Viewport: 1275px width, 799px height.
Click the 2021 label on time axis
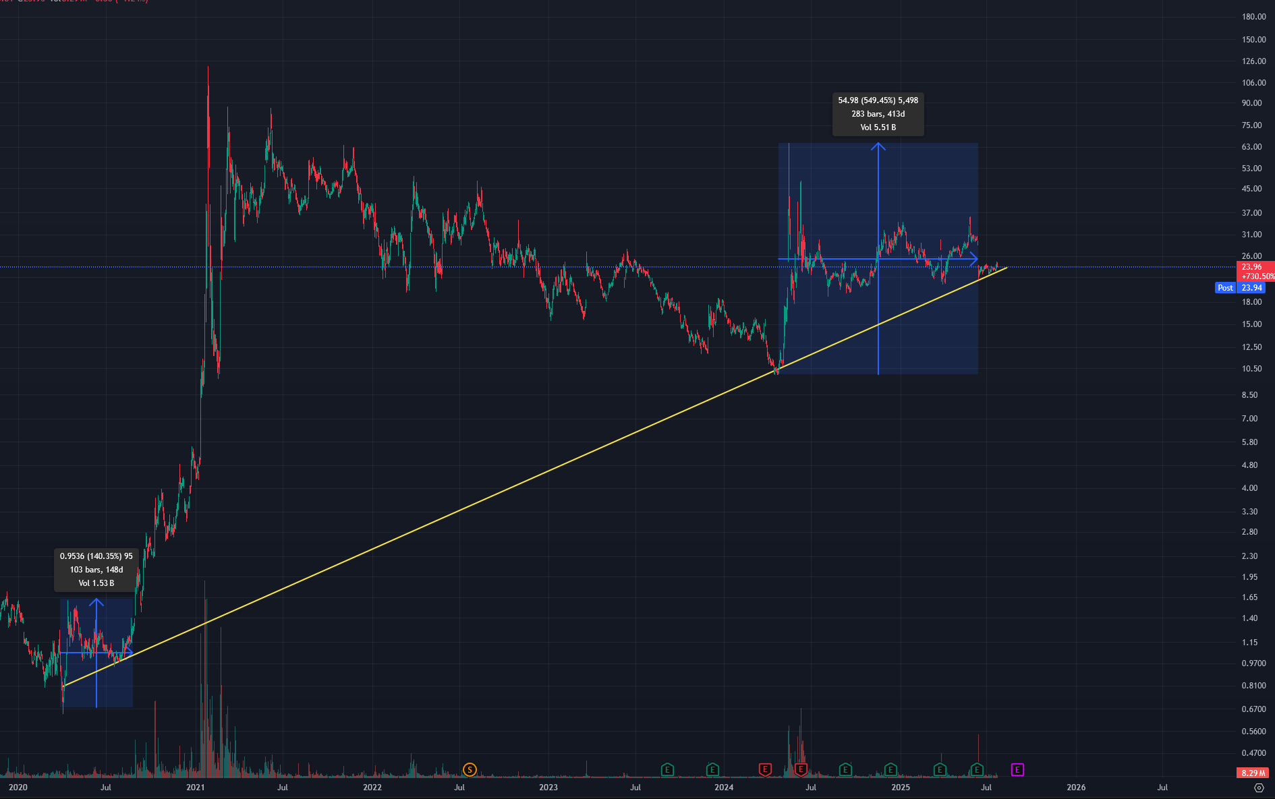click(x=196, y=788)
